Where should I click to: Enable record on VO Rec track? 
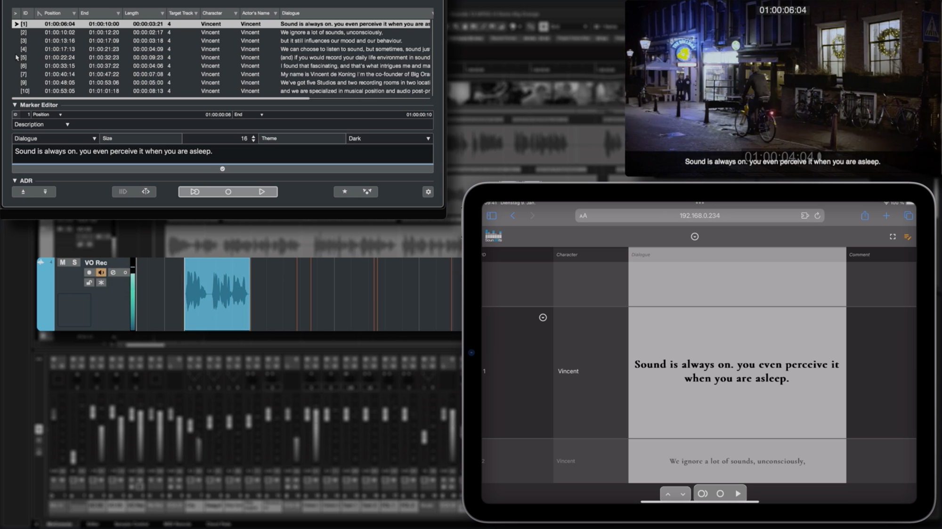point(89,273)
